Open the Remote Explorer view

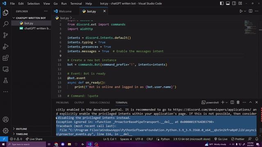pos(5,69)
